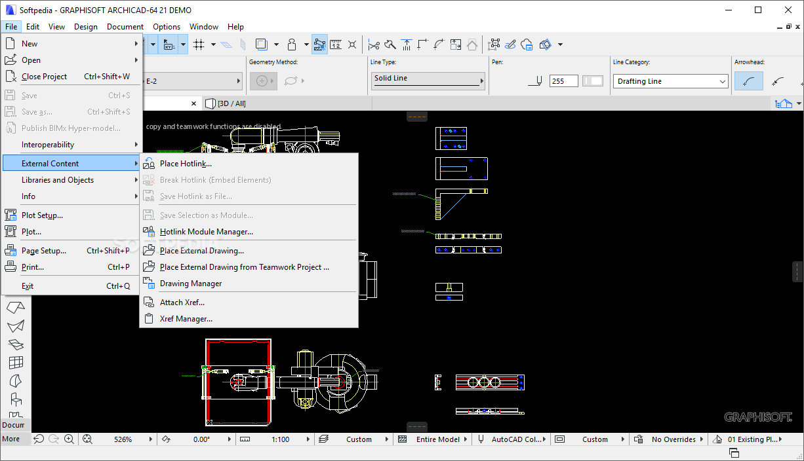The height and width of the screenshot is (461, 804).
Task: Select the Curtain Wall tool in toolbox
Action: 16,362
